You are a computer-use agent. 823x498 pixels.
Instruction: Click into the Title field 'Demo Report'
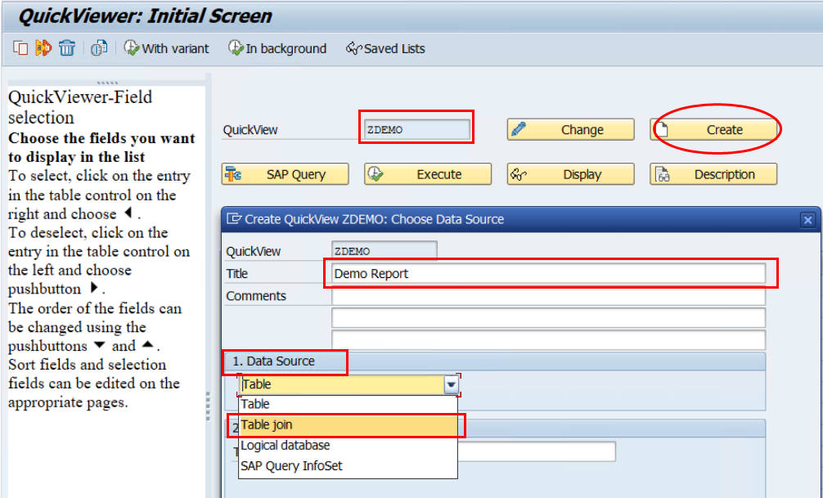pos(548,274)
